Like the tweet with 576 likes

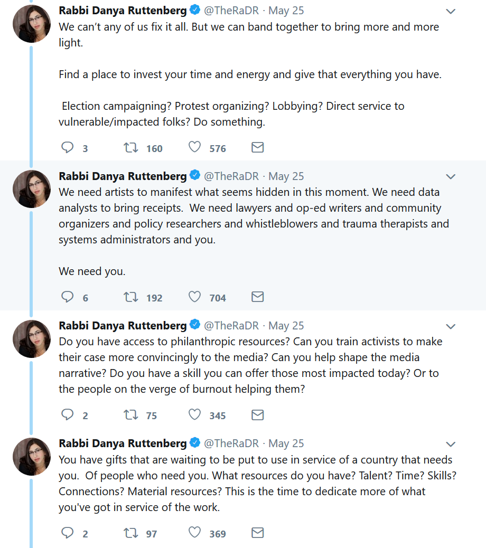pos(195,148)
